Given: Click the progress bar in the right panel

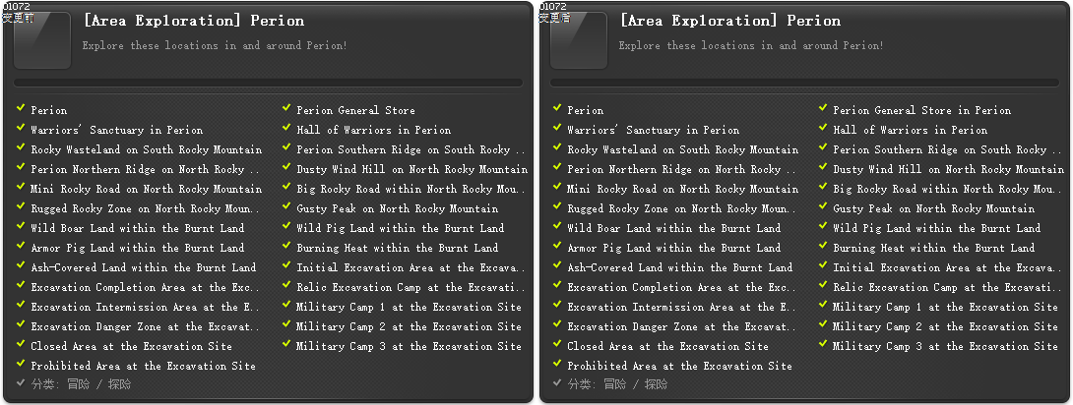Looking at the screenshot, I should point(804,84).
